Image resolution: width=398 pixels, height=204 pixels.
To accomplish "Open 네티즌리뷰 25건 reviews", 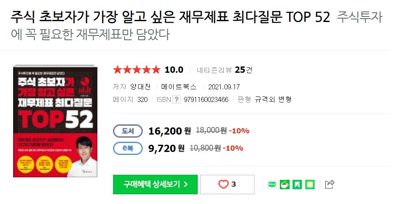I will pos(224,70).
